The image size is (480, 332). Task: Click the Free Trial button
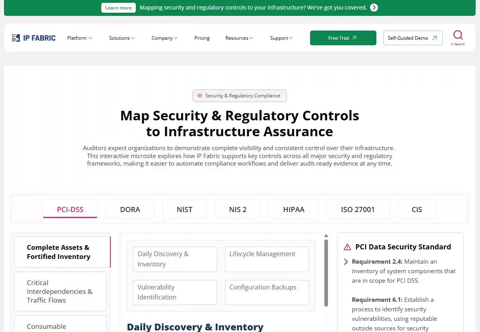tap(343, 38)
